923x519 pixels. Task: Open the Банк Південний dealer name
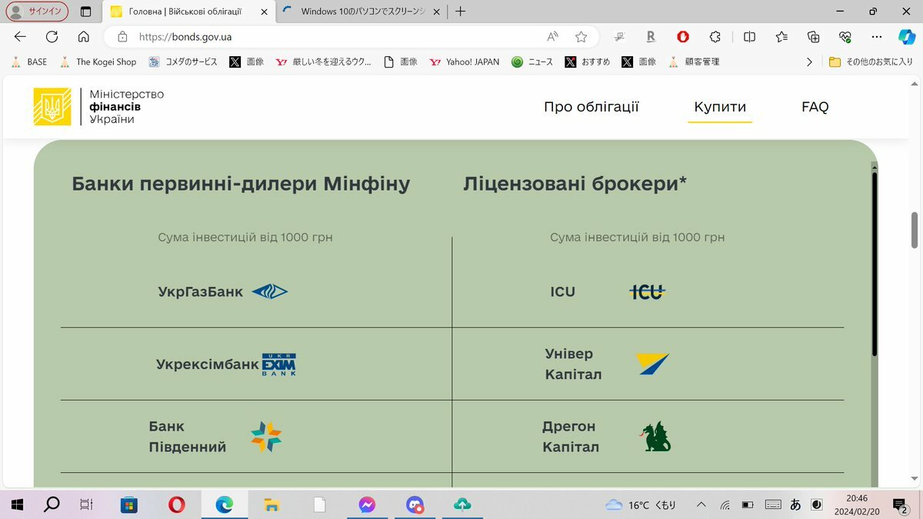[x=187, y=437]
